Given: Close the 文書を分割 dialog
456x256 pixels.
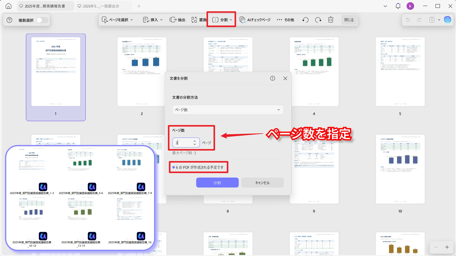Looking at the screenshot, I should (x=285, y=78).
